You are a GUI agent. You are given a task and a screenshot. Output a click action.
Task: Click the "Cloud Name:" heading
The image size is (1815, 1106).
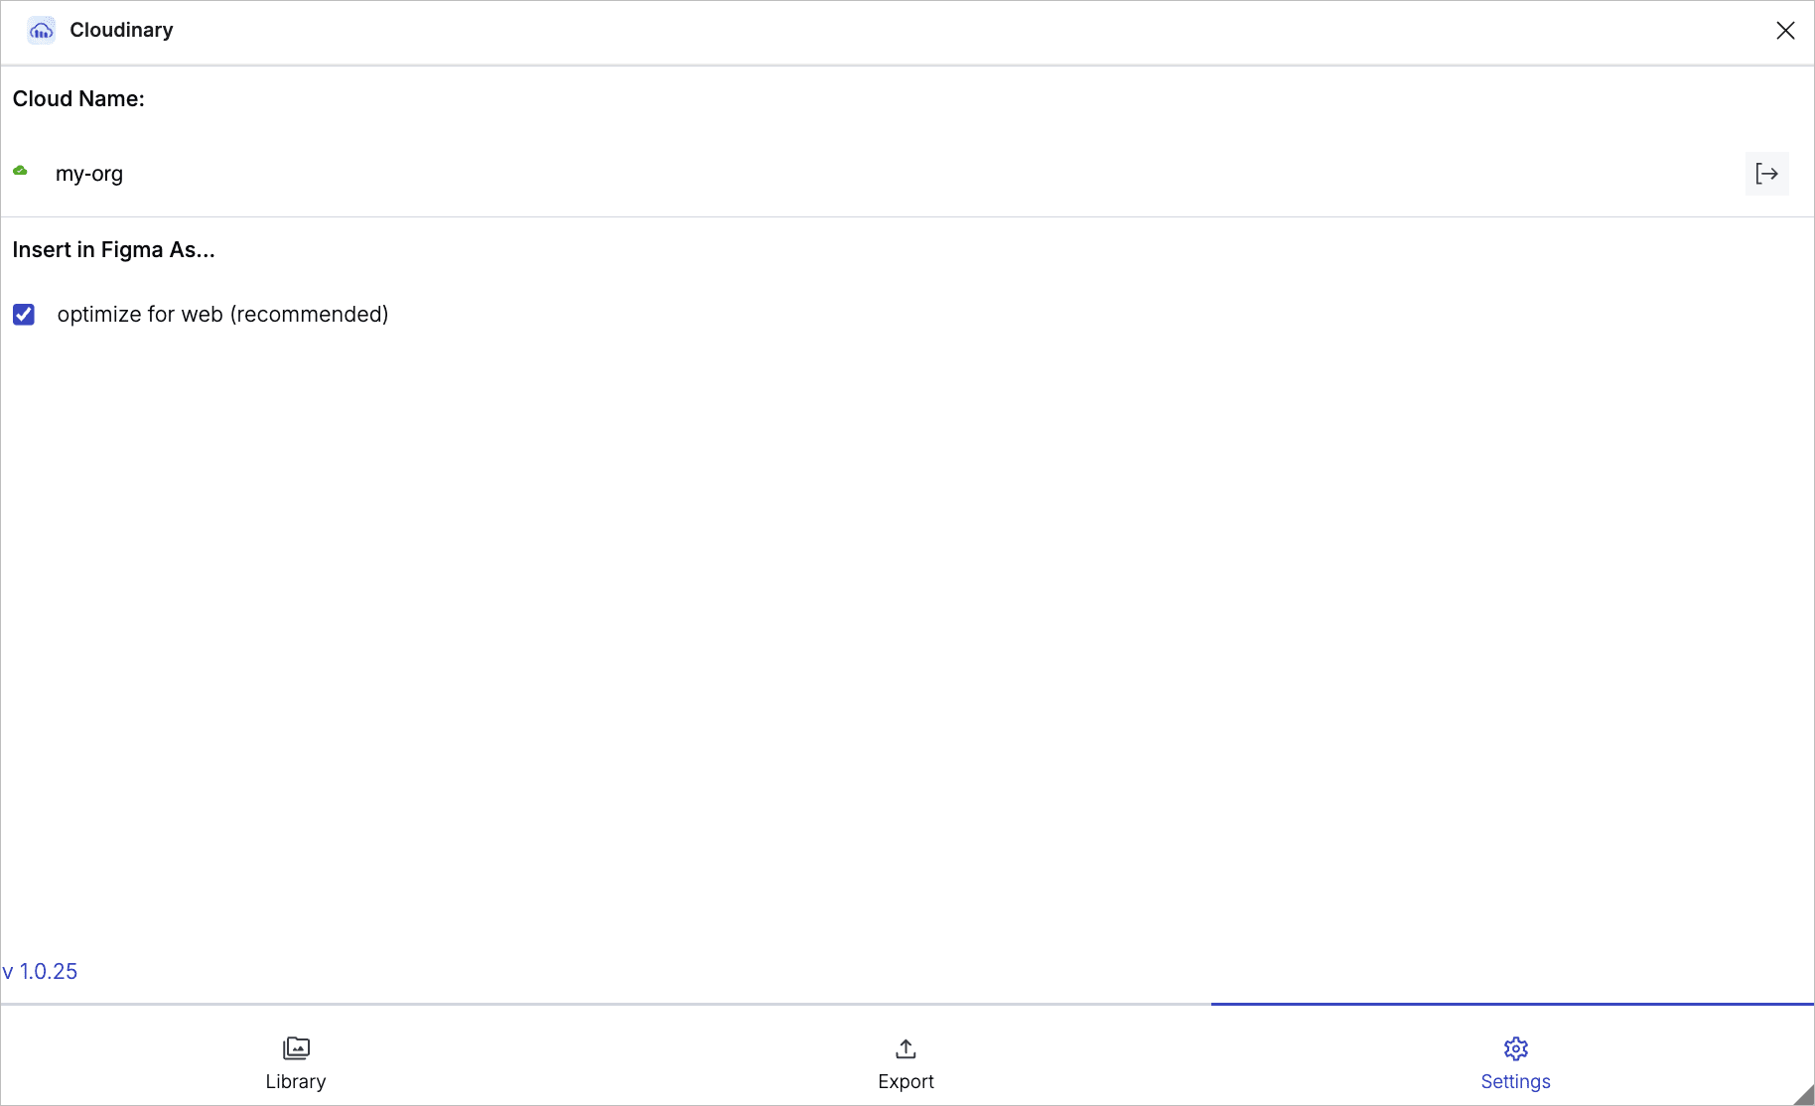(x=78, y=99)
